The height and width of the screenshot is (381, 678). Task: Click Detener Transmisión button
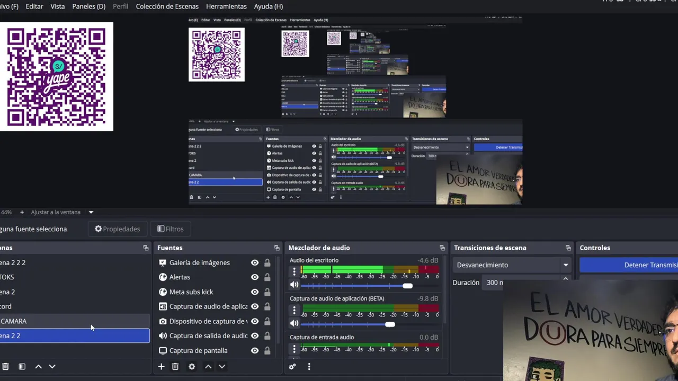(x=629, y=265)
